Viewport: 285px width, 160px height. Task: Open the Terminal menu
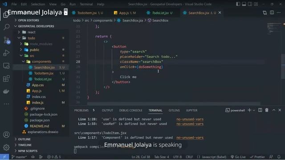point(86,4)
